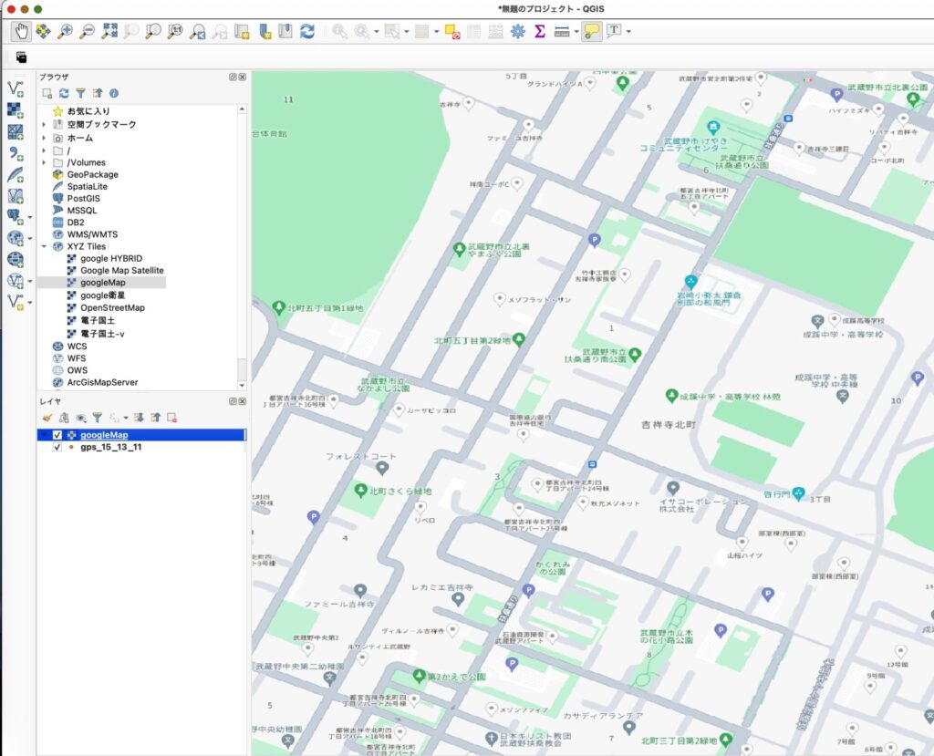Viewport: 934px width, 756px height.
Task: Open Measure tool dropdown arrow
Action: tap(576, 32)
